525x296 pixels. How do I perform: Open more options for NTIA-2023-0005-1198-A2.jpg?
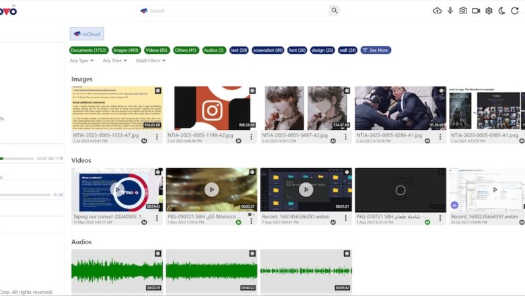pos(251,137)
